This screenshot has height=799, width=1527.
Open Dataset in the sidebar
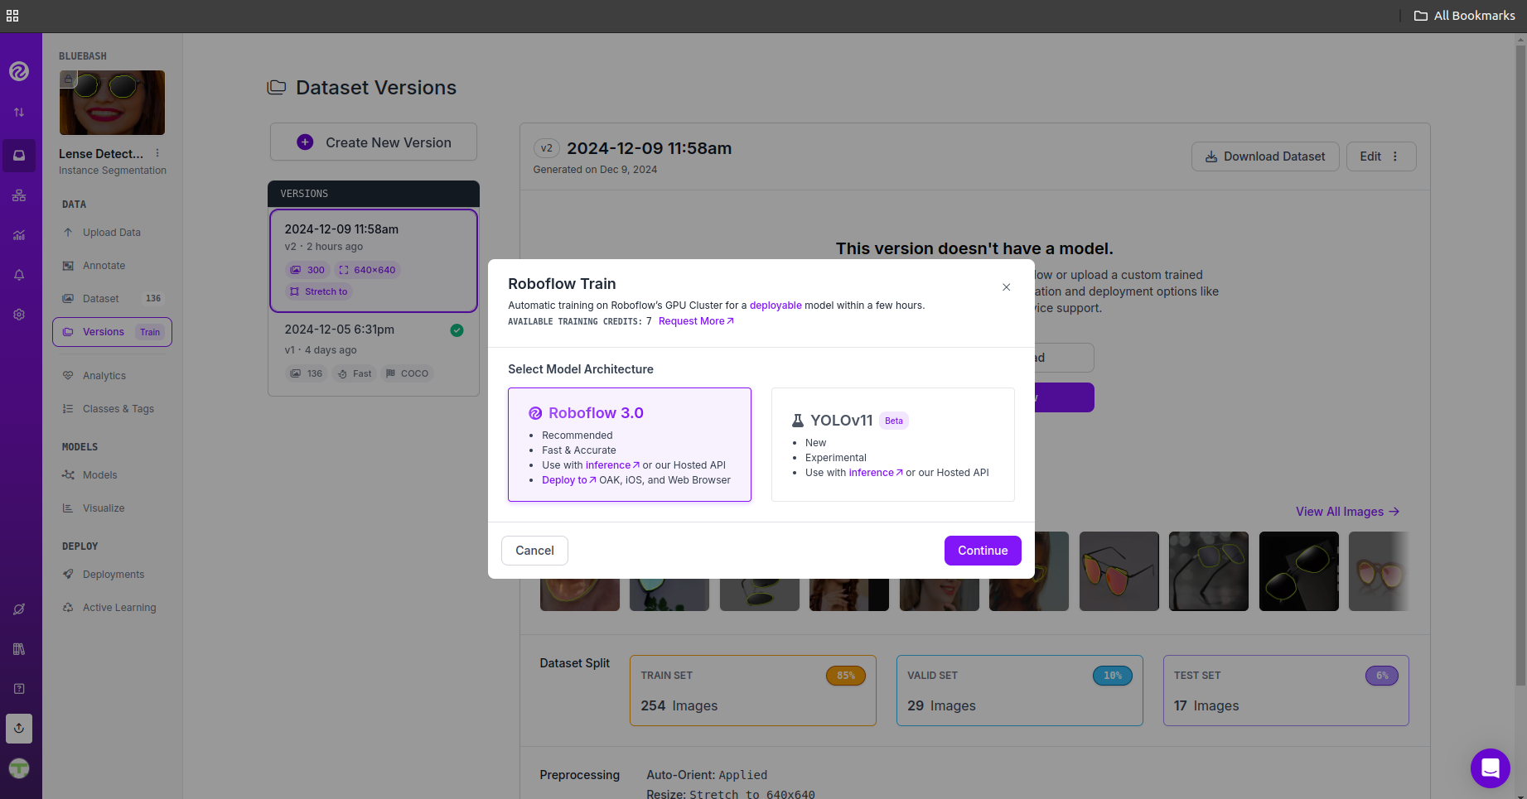[112, 299]
